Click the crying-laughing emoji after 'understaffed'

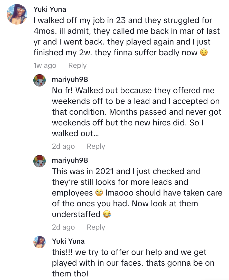106,214
